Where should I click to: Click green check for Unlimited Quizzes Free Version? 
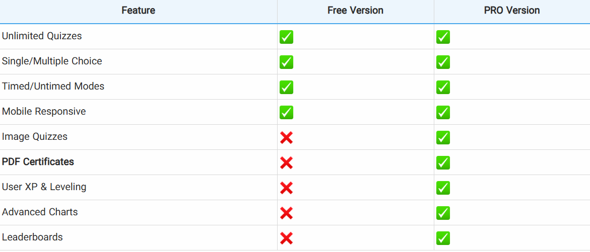(x=286, y=37)
